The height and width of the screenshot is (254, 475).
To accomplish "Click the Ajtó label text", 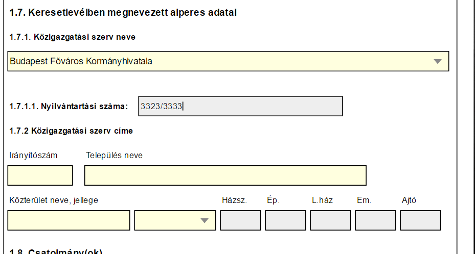I will tap(409, 200).
